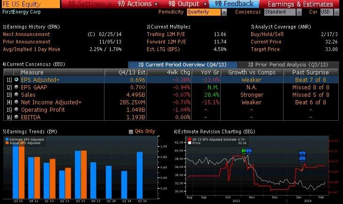Click the stacked blue event markers near Jan
Image resolution: width=343 pixels, height=204 pixels.
[302, 156]
